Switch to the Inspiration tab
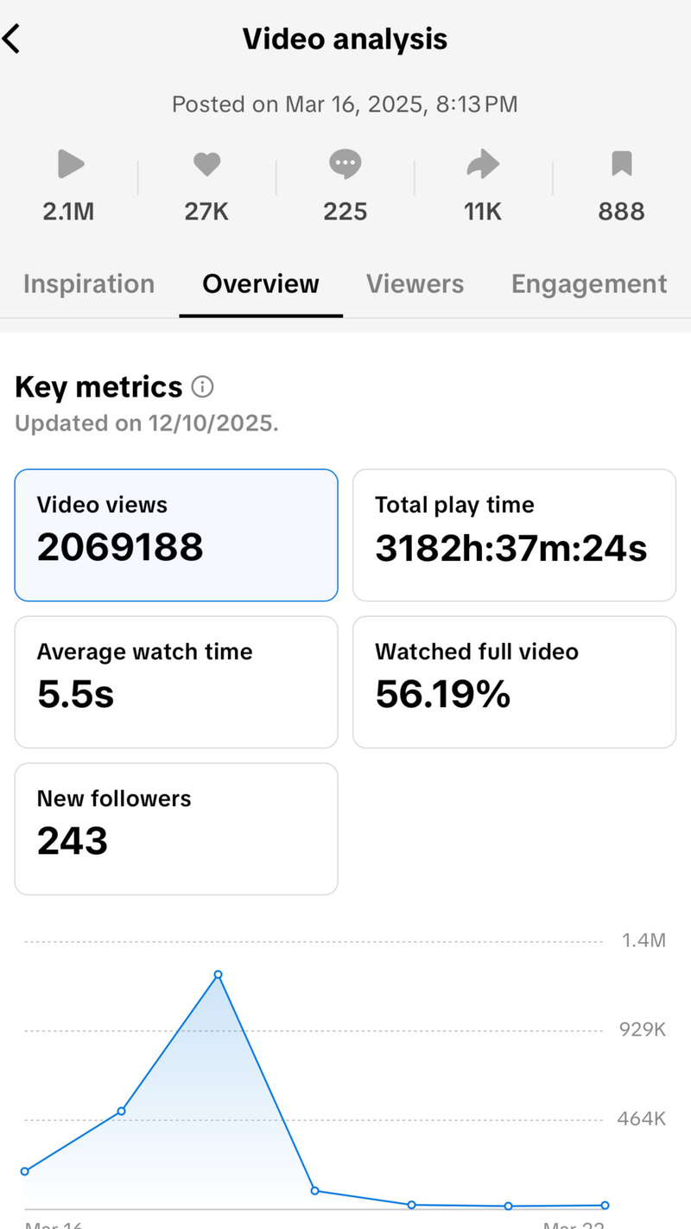 [x=89, y=284]
